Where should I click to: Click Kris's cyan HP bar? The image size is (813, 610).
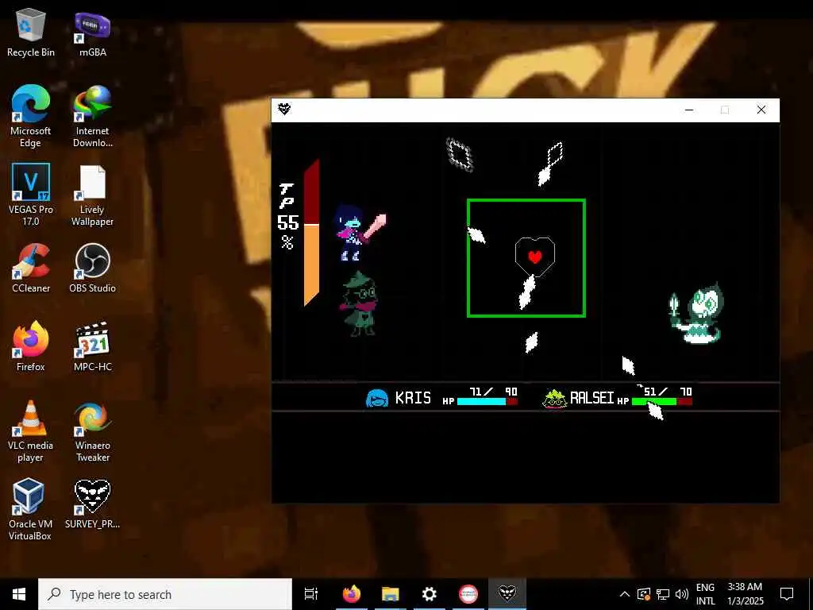487,401
